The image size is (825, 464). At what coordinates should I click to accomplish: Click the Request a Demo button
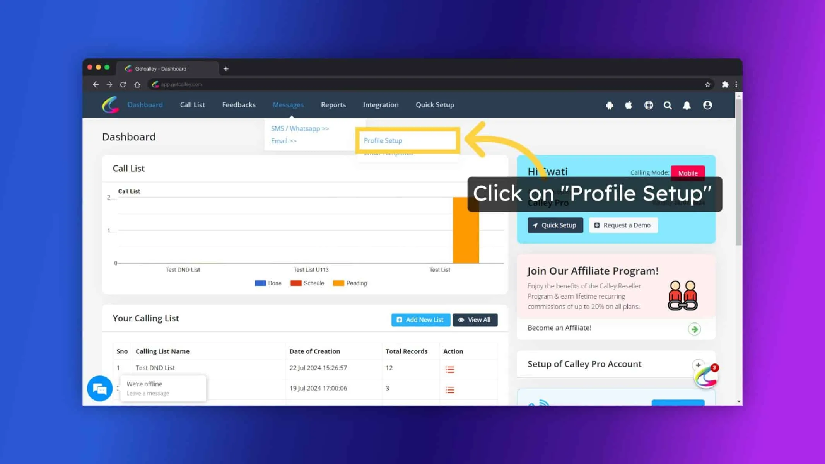623,225
